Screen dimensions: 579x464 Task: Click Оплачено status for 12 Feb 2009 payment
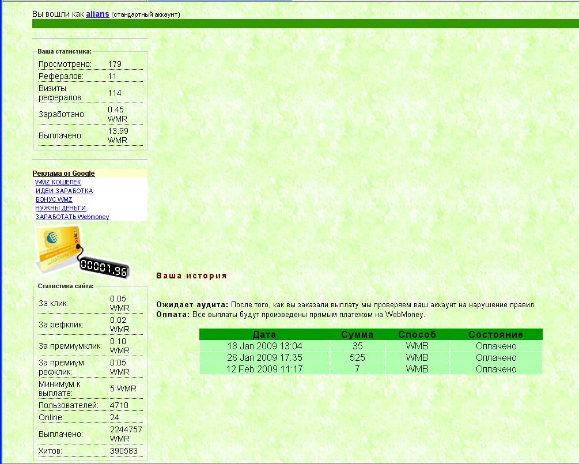(495, 369)
